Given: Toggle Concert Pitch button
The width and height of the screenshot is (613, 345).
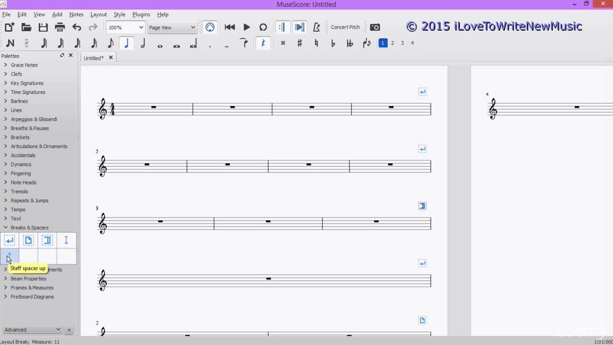Looking at the screenshot, I should pos(345,27).
